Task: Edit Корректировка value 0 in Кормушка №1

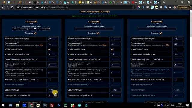Action: click(52, 73)
